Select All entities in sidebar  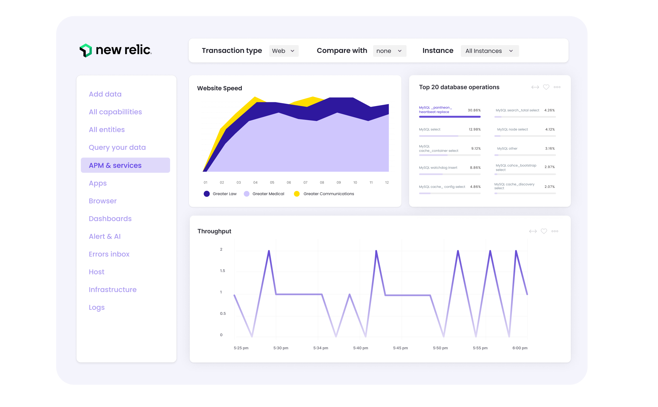coord(107,129)
